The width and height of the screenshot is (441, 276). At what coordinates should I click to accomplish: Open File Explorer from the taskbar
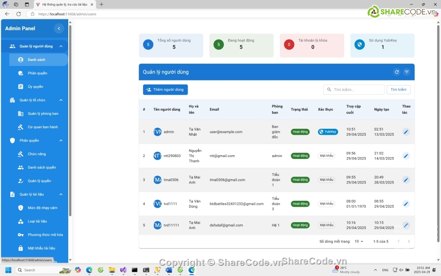[x=112, y=270]
